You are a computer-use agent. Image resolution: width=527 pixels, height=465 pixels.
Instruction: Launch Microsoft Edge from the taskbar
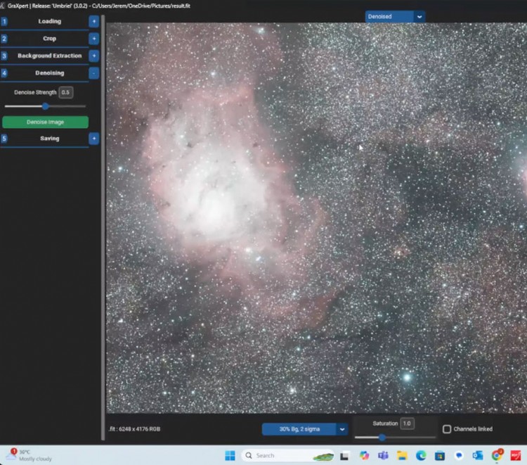click(x=421, y=455)
